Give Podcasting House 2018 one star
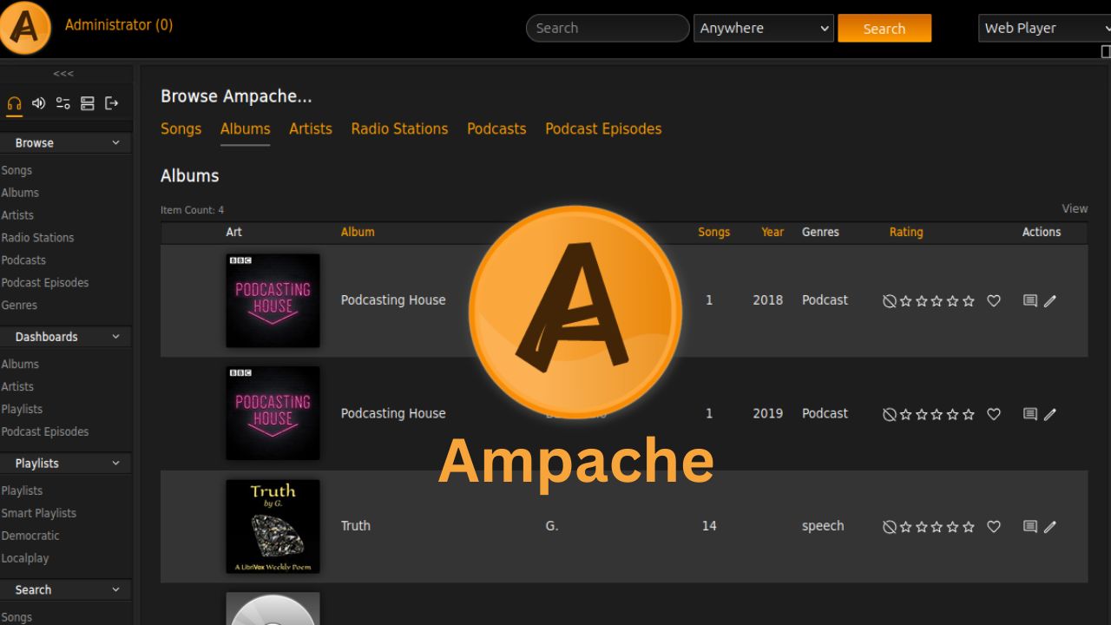 [x=906, y=301]
